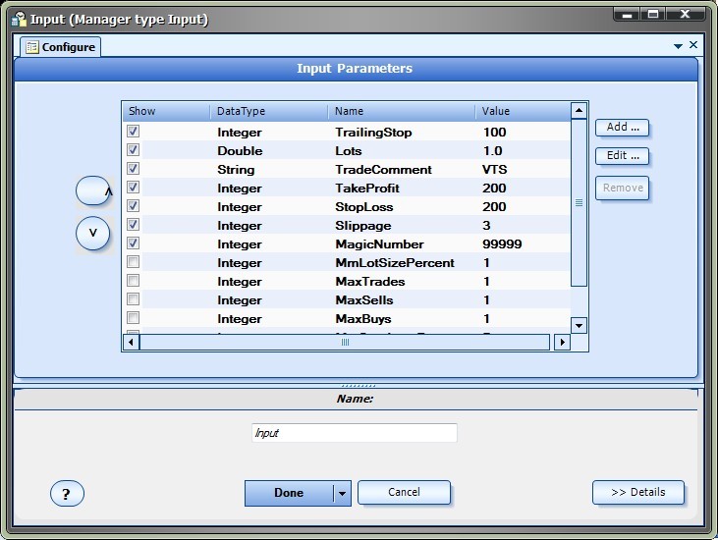Uncheck Show for Lots
The height and width of the screenshot is (540, 718).
pyautogui.click(x=134, y=150)
